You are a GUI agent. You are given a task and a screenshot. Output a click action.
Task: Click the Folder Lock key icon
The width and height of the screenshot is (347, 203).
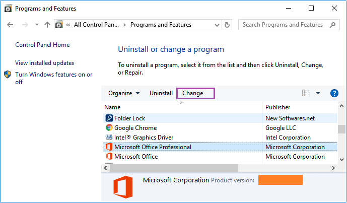tap(109, 118)
